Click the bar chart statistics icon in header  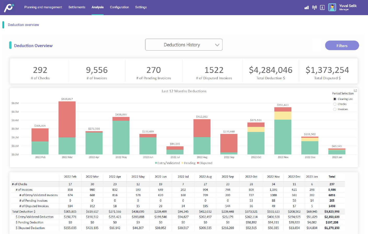click(306, 7)
